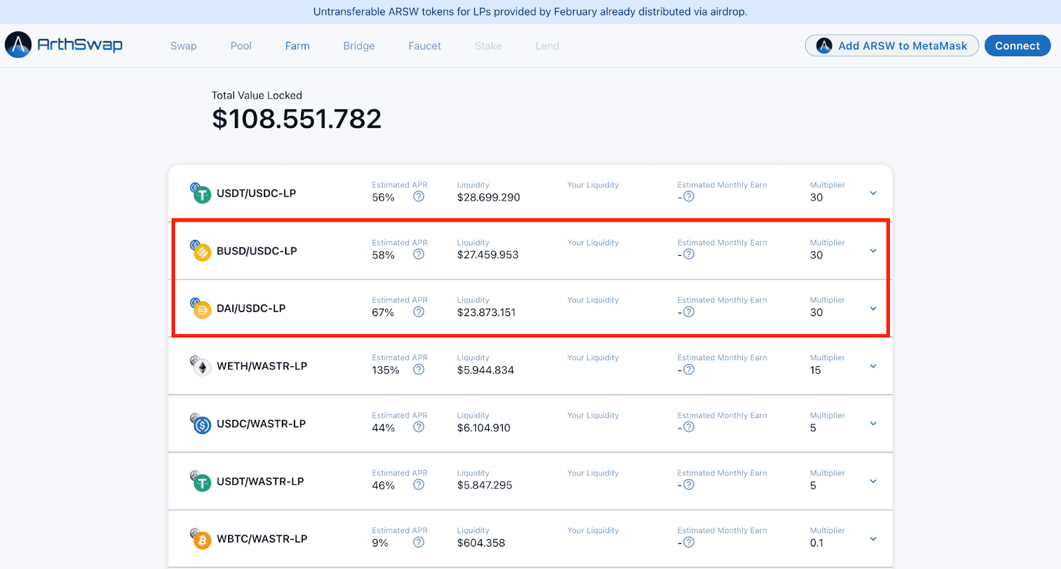Open APR help icon for DAI/USDC-LP
Viewport: 1061px width, 569px height.
coord(418,312)
